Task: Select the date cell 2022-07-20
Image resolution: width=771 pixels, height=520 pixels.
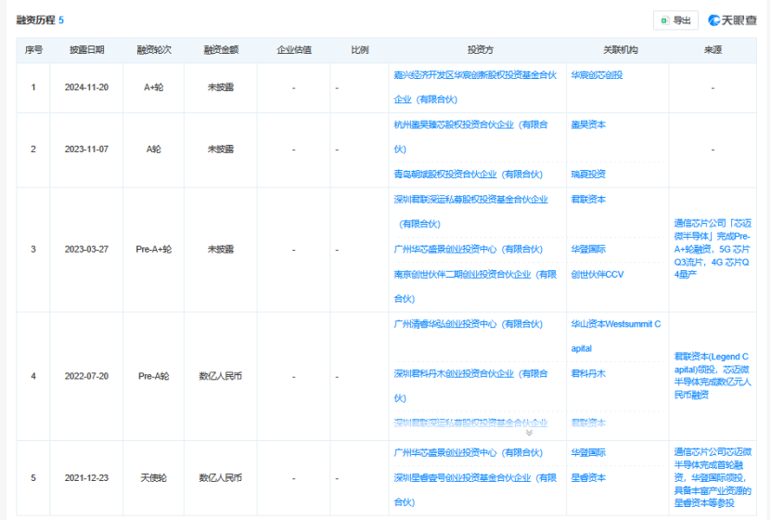Action: point(86,376)
